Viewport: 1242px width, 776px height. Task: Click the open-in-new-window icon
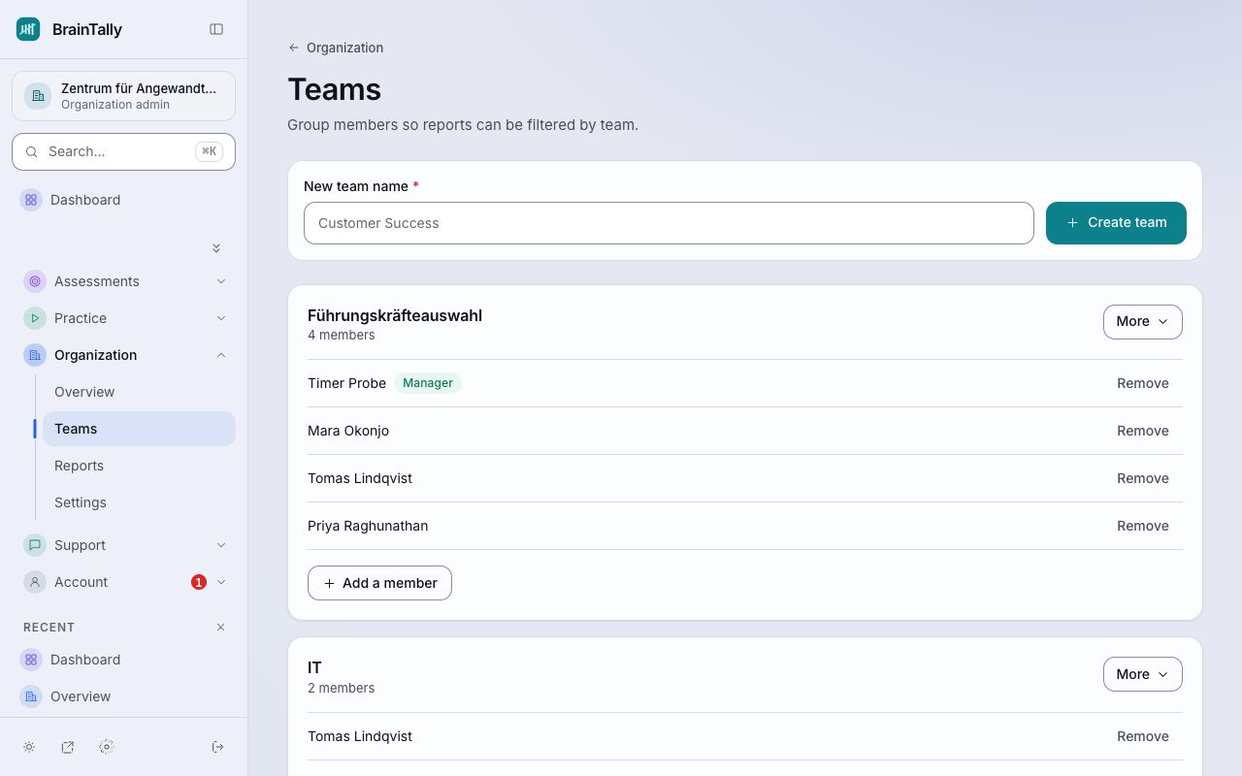point(68,747)
